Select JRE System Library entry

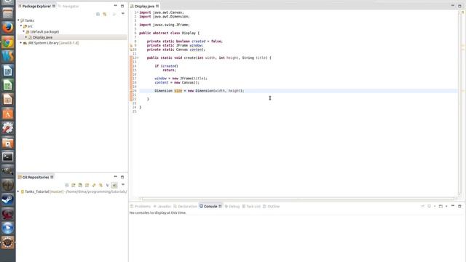click(x=53, y=43)
